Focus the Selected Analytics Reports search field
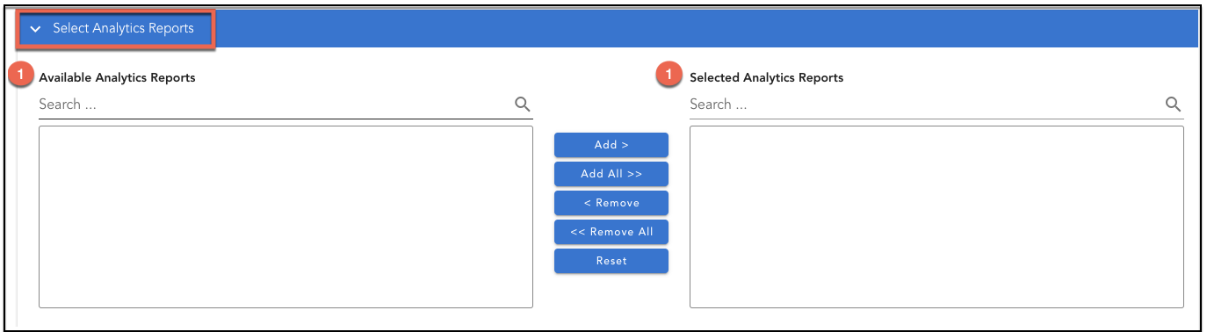Viewport: 1207px width, 332px height. 923,105
